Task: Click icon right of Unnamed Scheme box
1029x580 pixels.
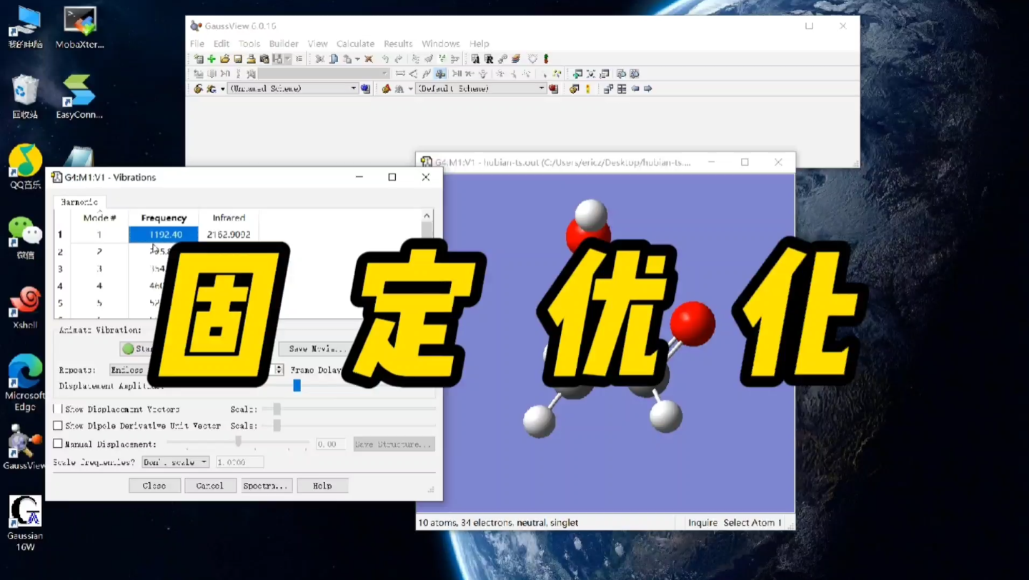Action: 365,89
